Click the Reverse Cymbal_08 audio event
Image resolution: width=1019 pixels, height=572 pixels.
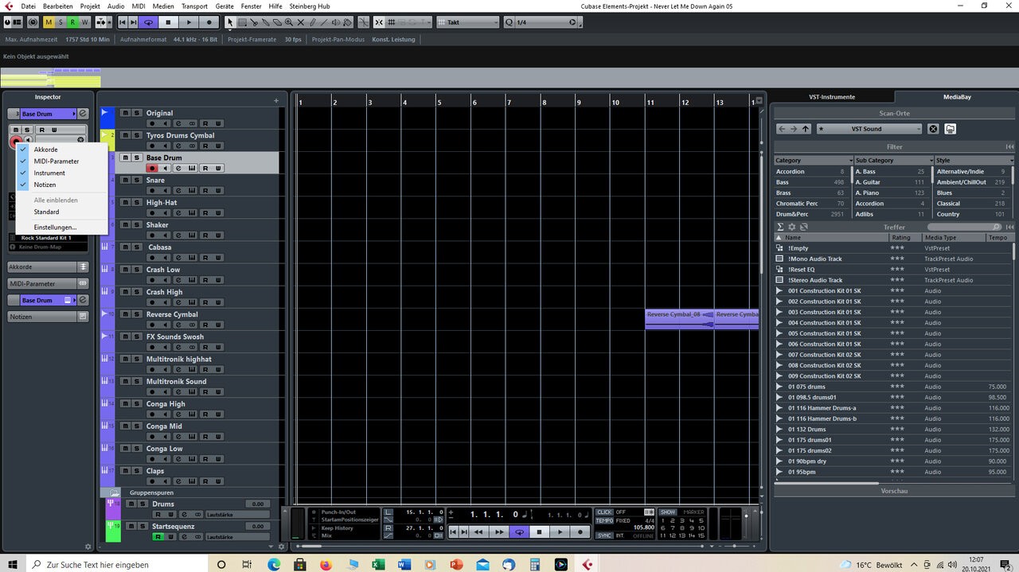(679, 318)
